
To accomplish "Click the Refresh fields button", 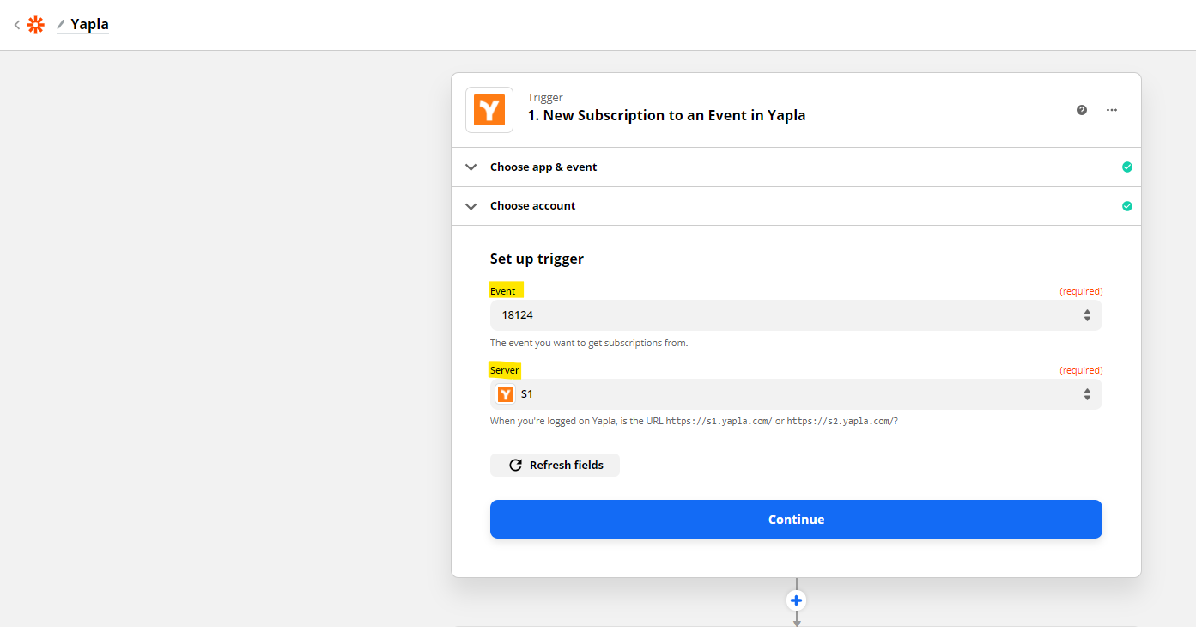I will click(555, 465).
